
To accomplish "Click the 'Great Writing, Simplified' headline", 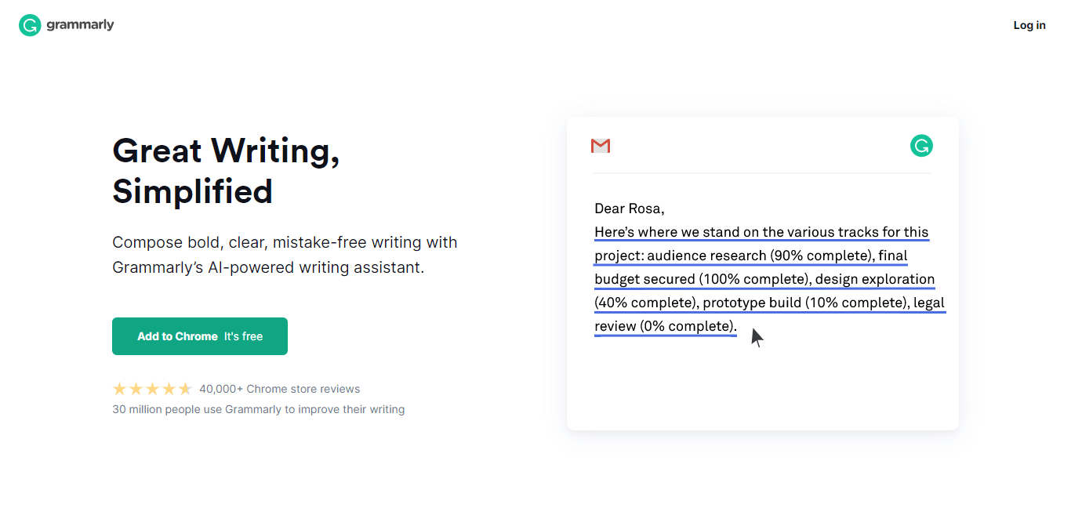I will click(226, 171).
